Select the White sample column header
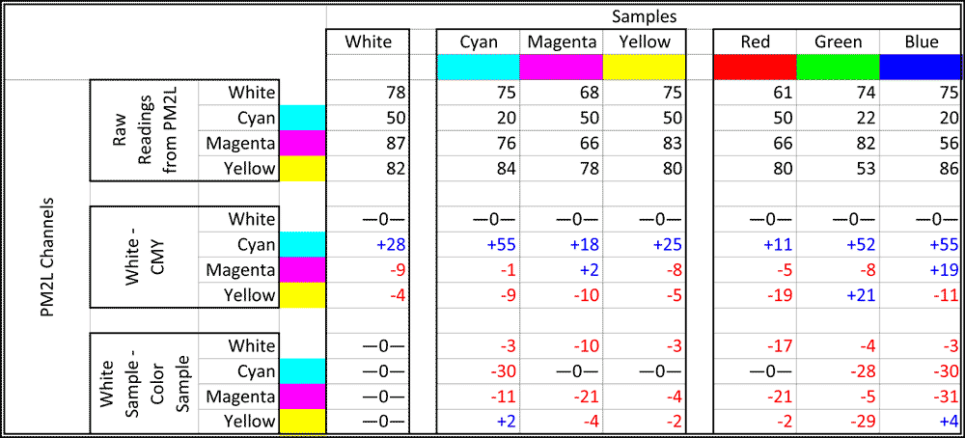The width and height of the screenshot is (965, 438). click(368, 42)
